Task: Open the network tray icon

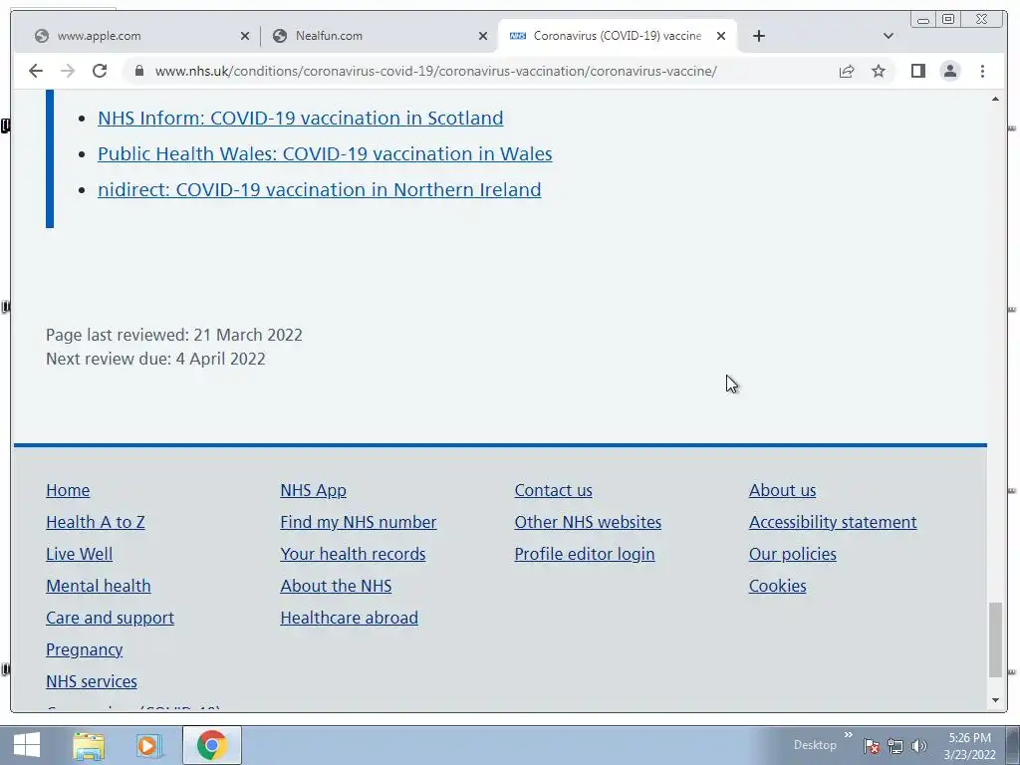Action: [895, 746]
